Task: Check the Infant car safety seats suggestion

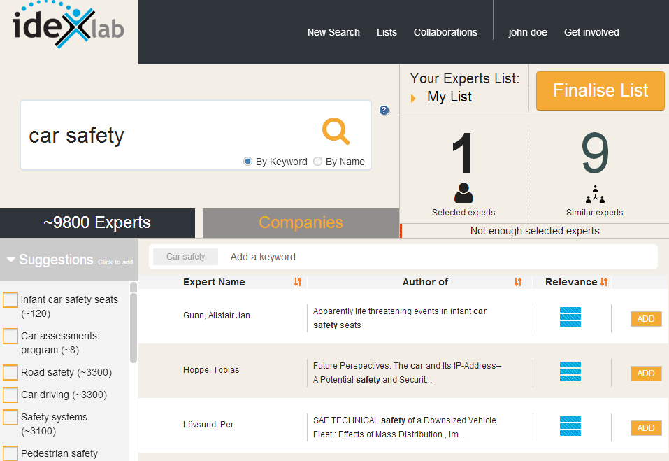Action: [x=10, y=300]
